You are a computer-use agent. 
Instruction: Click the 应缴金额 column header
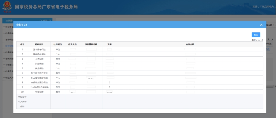190,44
